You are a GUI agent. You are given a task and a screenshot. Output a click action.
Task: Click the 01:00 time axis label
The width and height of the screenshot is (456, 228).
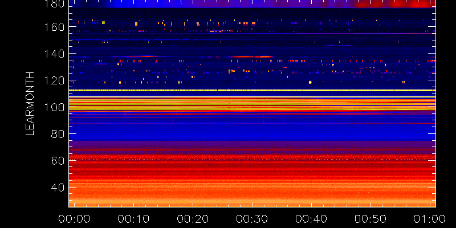tap(430, 219)
